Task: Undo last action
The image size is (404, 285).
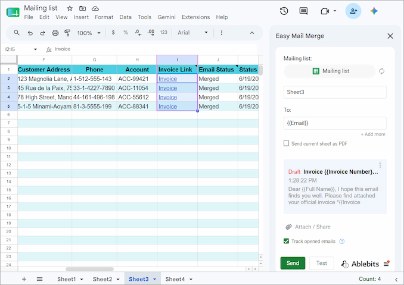Action: [x=30, y=33]
